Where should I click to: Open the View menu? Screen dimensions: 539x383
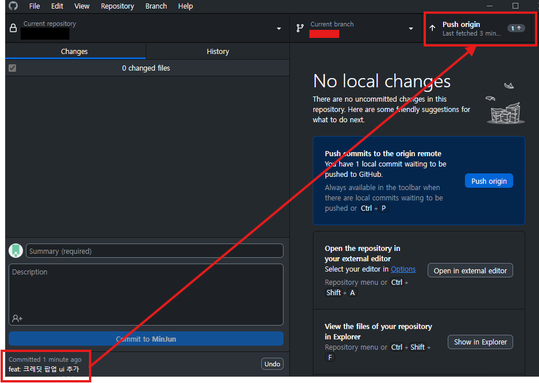pos(82,6)
